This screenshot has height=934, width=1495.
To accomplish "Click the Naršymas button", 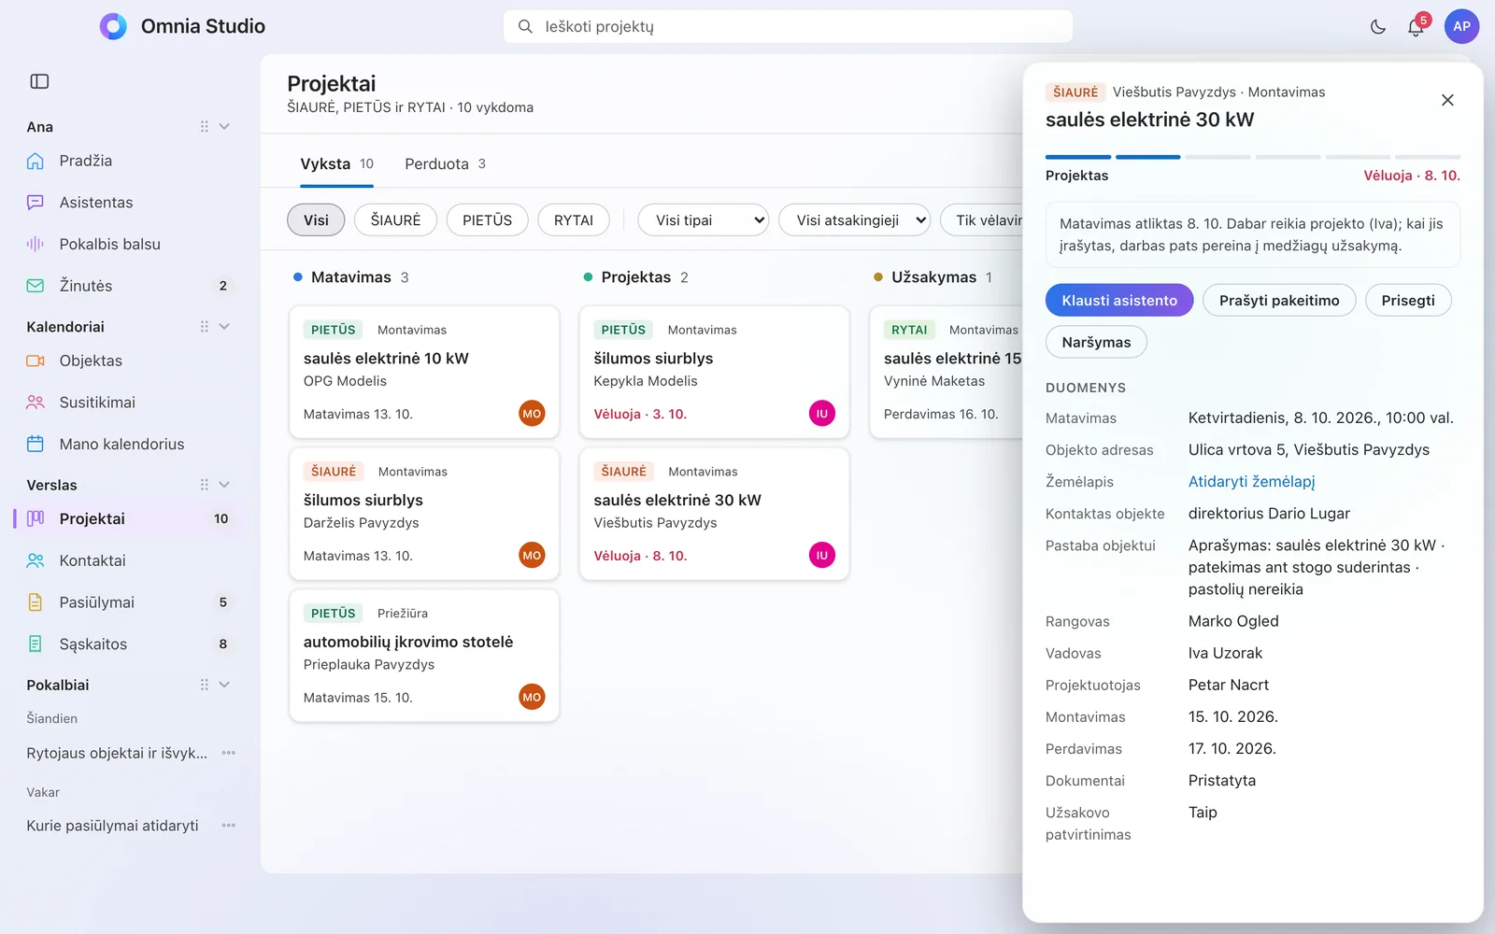I will (1096, 342).
